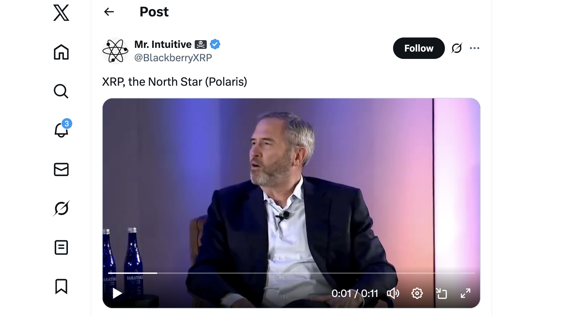Screen dimensions: 564x316
Task: Open Direct Messages
Action: (61, 169)
